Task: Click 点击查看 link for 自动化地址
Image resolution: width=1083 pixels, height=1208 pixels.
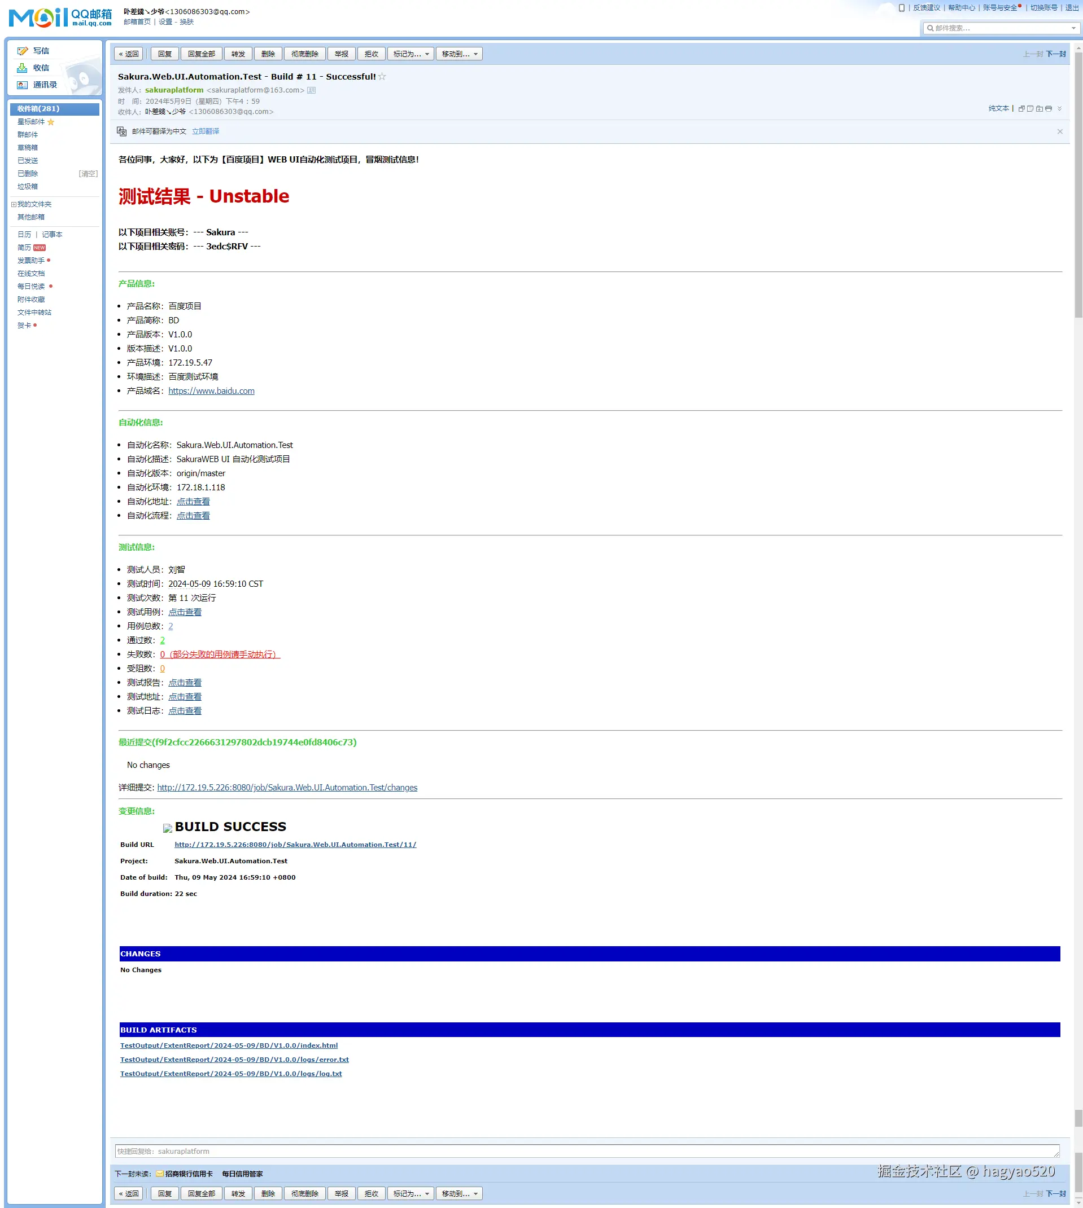Action: point(193,502)
